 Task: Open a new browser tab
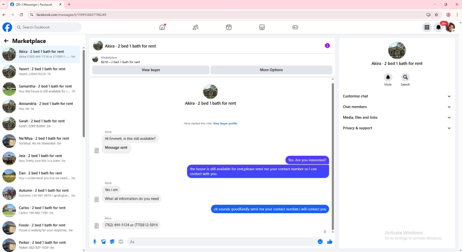pyautogui.click(x=69, y=4)
